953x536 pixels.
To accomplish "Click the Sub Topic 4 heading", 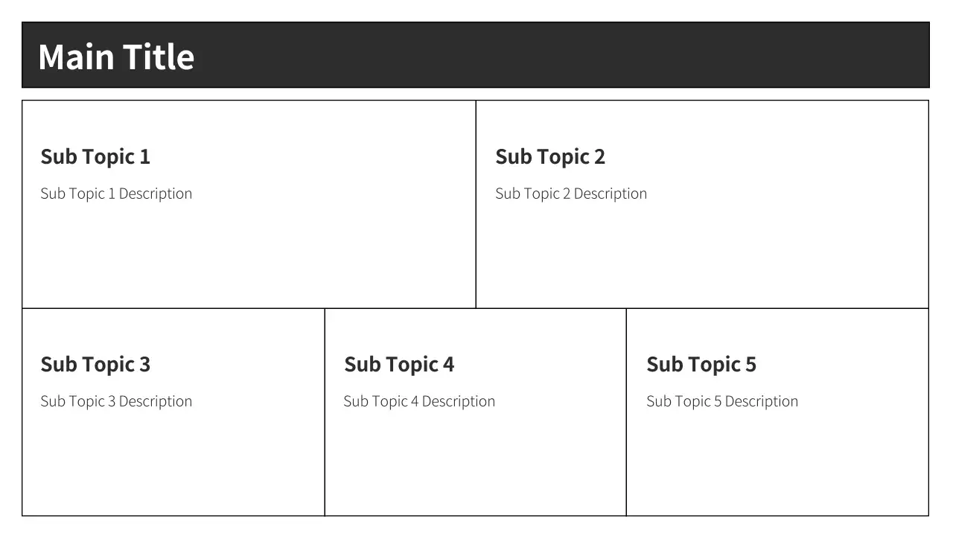I will (x=399, y=365).
